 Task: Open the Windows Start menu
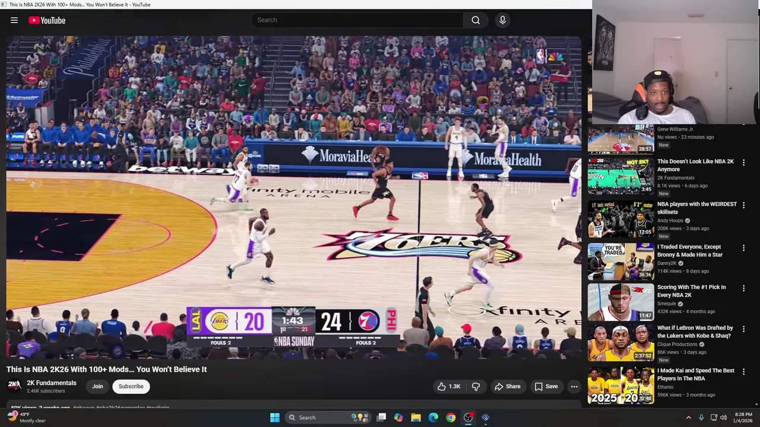pos(275,418)
